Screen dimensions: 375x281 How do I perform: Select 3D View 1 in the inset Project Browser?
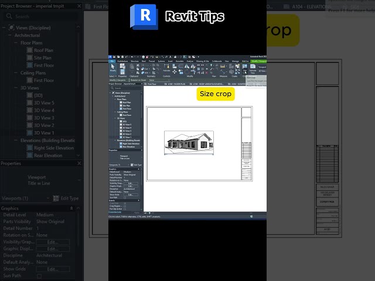pyautogui.click(x=127, y=137)
